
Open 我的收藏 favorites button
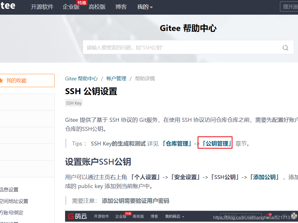[27, 80]
